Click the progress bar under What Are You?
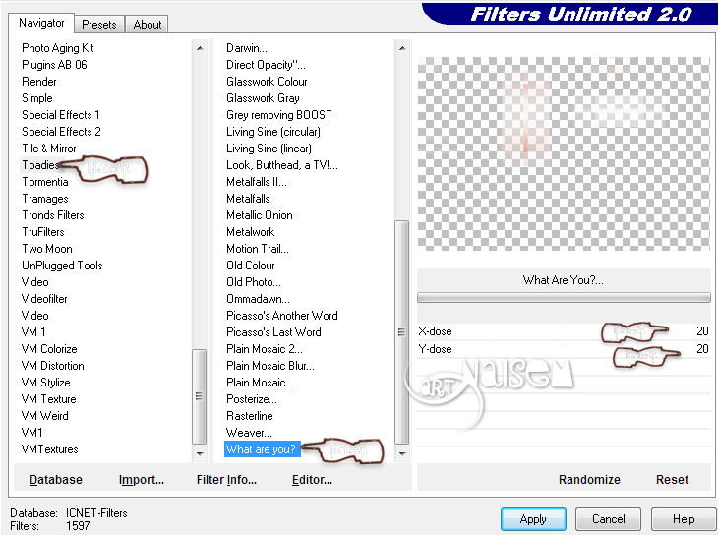Screen dimensions: 718x535 564,298
